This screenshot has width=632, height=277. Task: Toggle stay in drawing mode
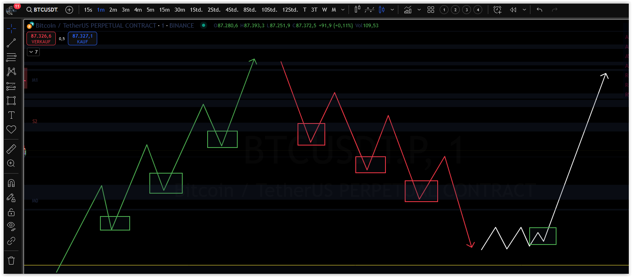11,198
